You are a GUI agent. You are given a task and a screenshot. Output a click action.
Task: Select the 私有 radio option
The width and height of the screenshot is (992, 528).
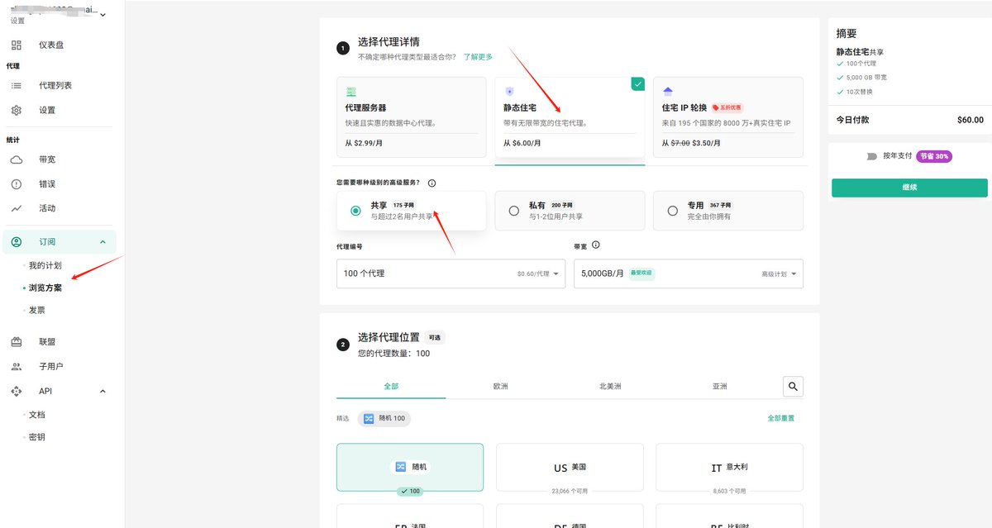(x=514, y=211)
